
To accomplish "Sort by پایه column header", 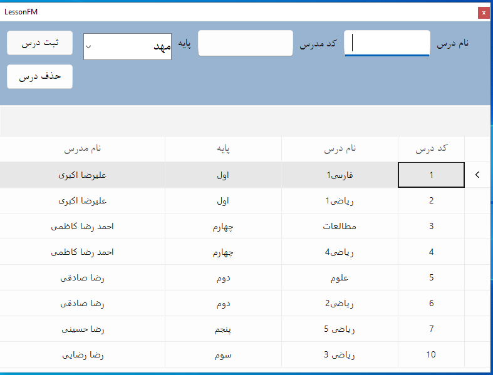I will [x=223, y=149].
